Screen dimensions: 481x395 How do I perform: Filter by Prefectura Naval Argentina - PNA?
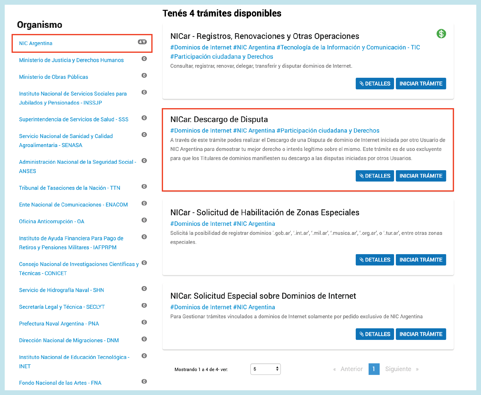[59, 324]
